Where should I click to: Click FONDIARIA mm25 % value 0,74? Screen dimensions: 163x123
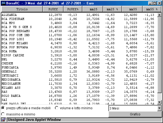click(111, 67)
